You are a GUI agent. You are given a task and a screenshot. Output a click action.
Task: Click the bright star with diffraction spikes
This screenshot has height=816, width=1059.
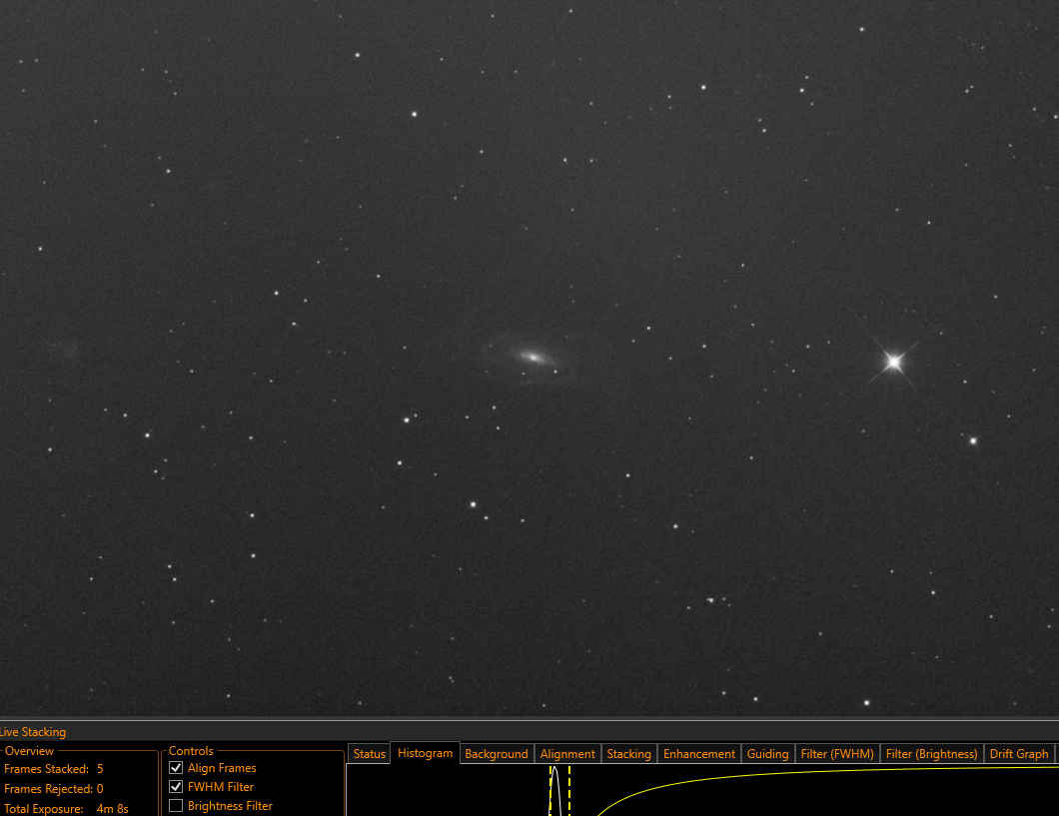point(893,363)
